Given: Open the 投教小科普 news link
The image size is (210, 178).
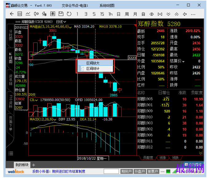Looking at the screenshot, I should 59,172.
